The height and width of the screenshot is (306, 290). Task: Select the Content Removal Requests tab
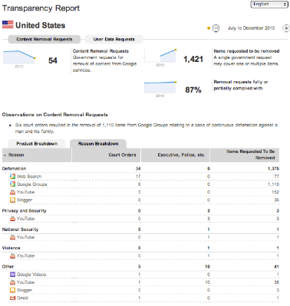click(44, 39)
